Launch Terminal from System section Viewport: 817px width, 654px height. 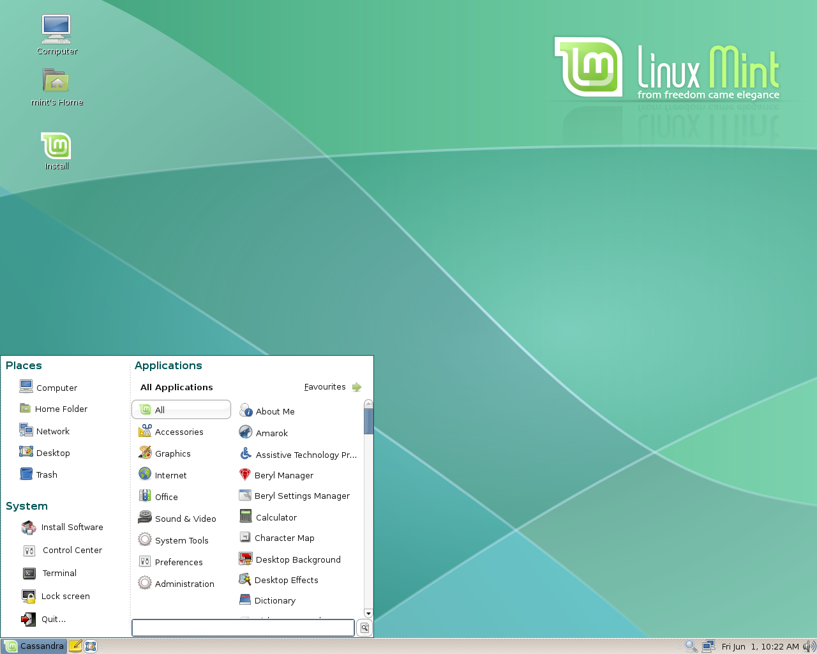point(49,573)
